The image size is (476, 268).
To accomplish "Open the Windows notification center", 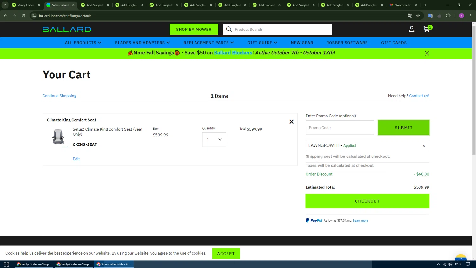I will point(468,264).
